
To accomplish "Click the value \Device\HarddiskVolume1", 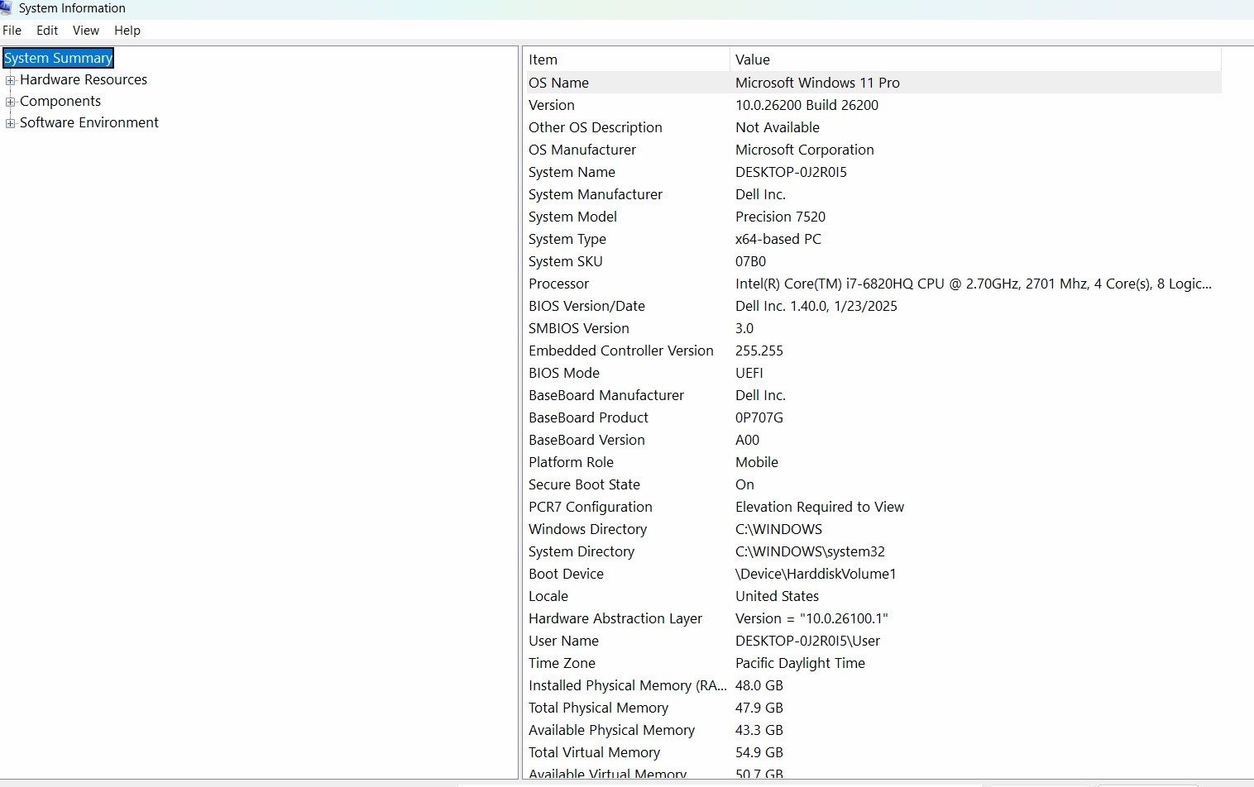I will tap(816, 574).
